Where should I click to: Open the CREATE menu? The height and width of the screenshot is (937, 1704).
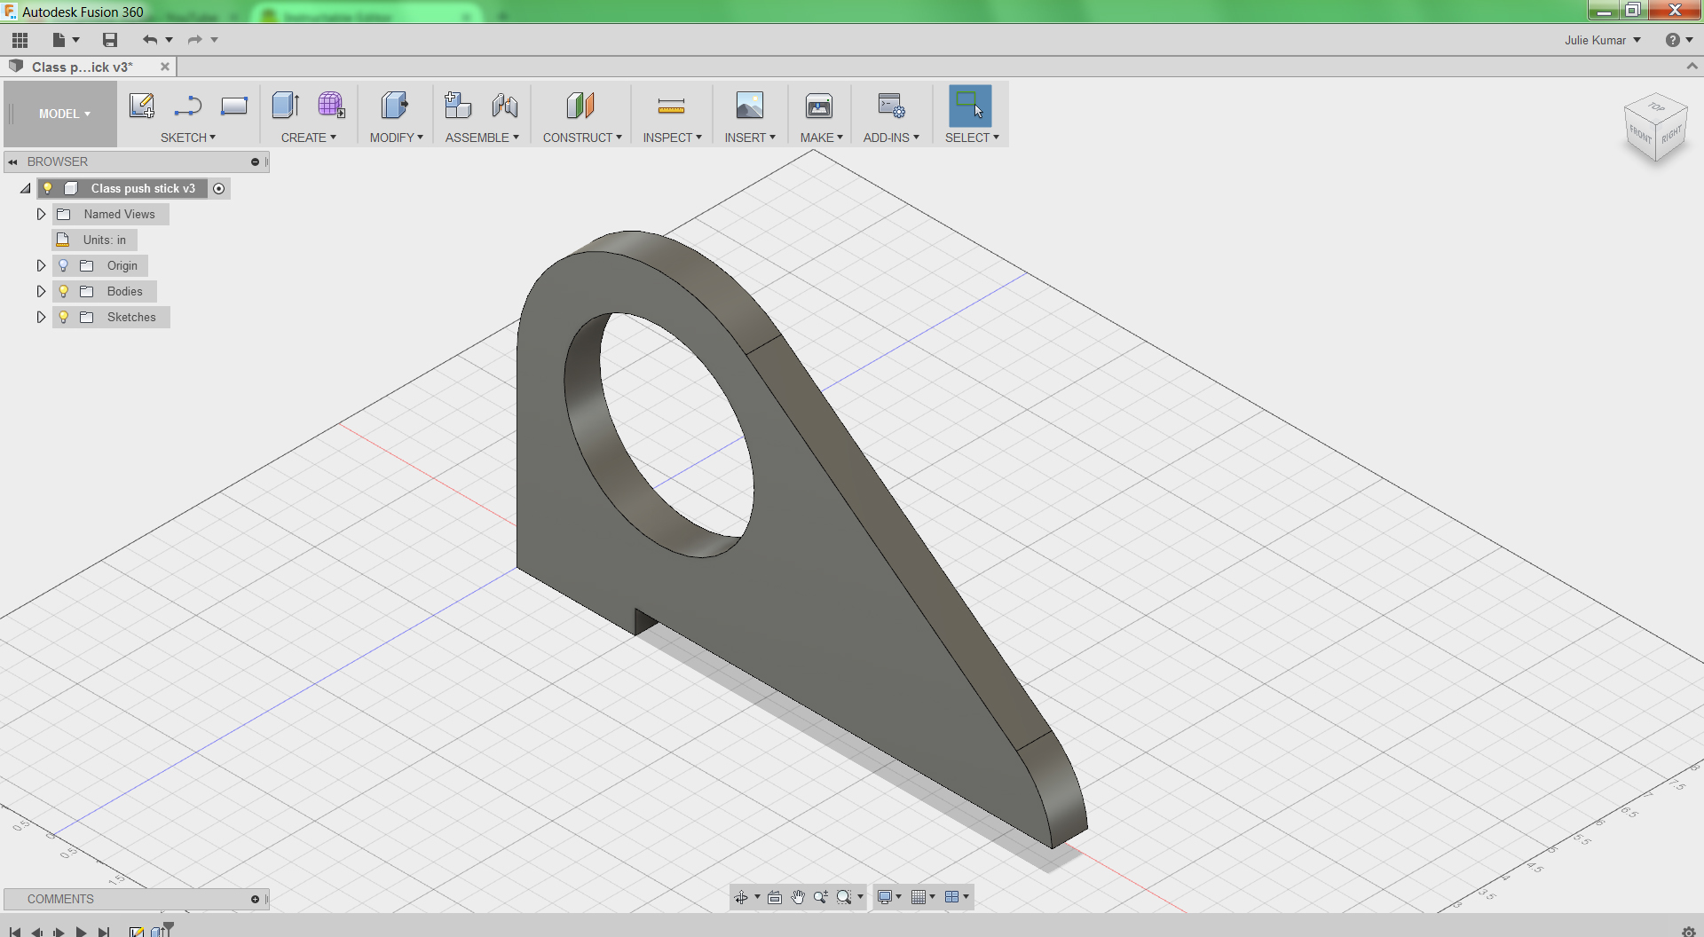(308, 138)
